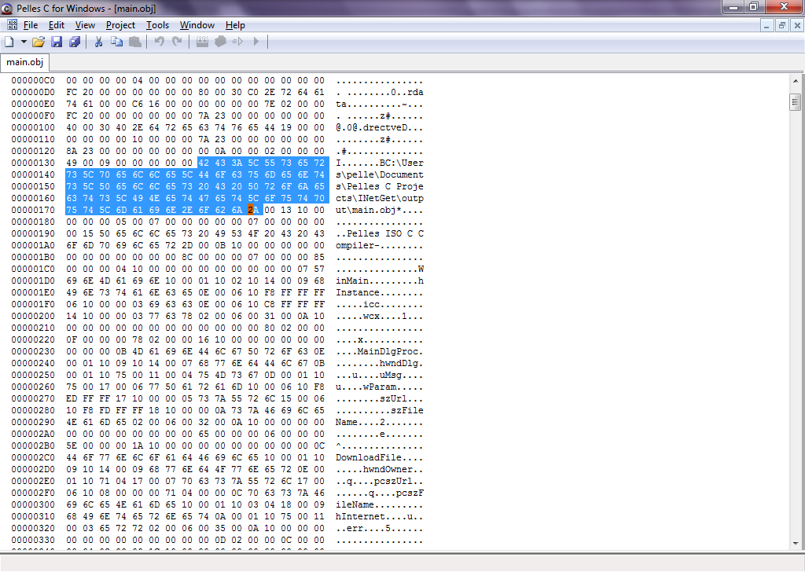This screenshot has height=572, width=805.
Task: Close the inner main.obj document window
Action: [x=797, y=25]
